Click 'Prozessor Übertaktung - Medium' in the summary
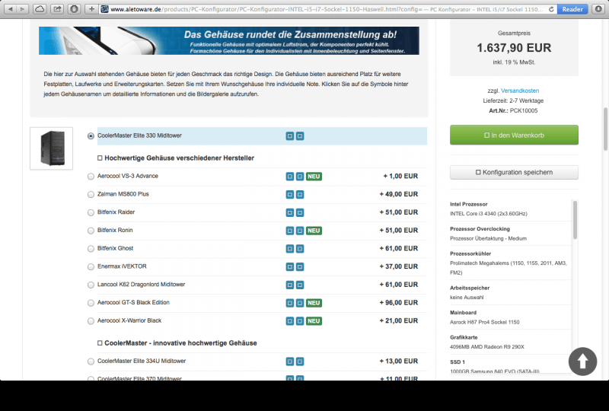This screenshot has width=609, height=411. pos(488,238)
